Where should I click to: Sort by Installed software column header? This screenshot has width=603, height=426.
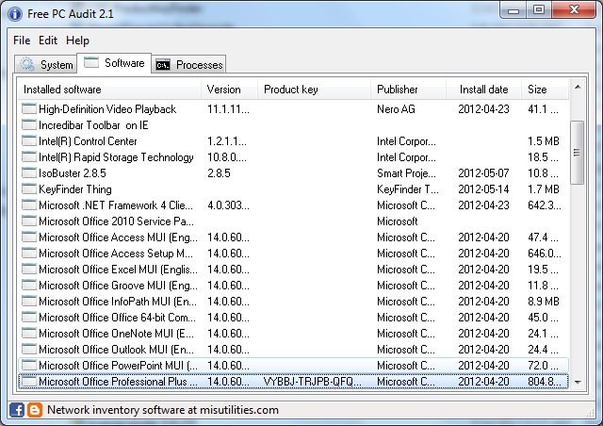tap(109, 90)
